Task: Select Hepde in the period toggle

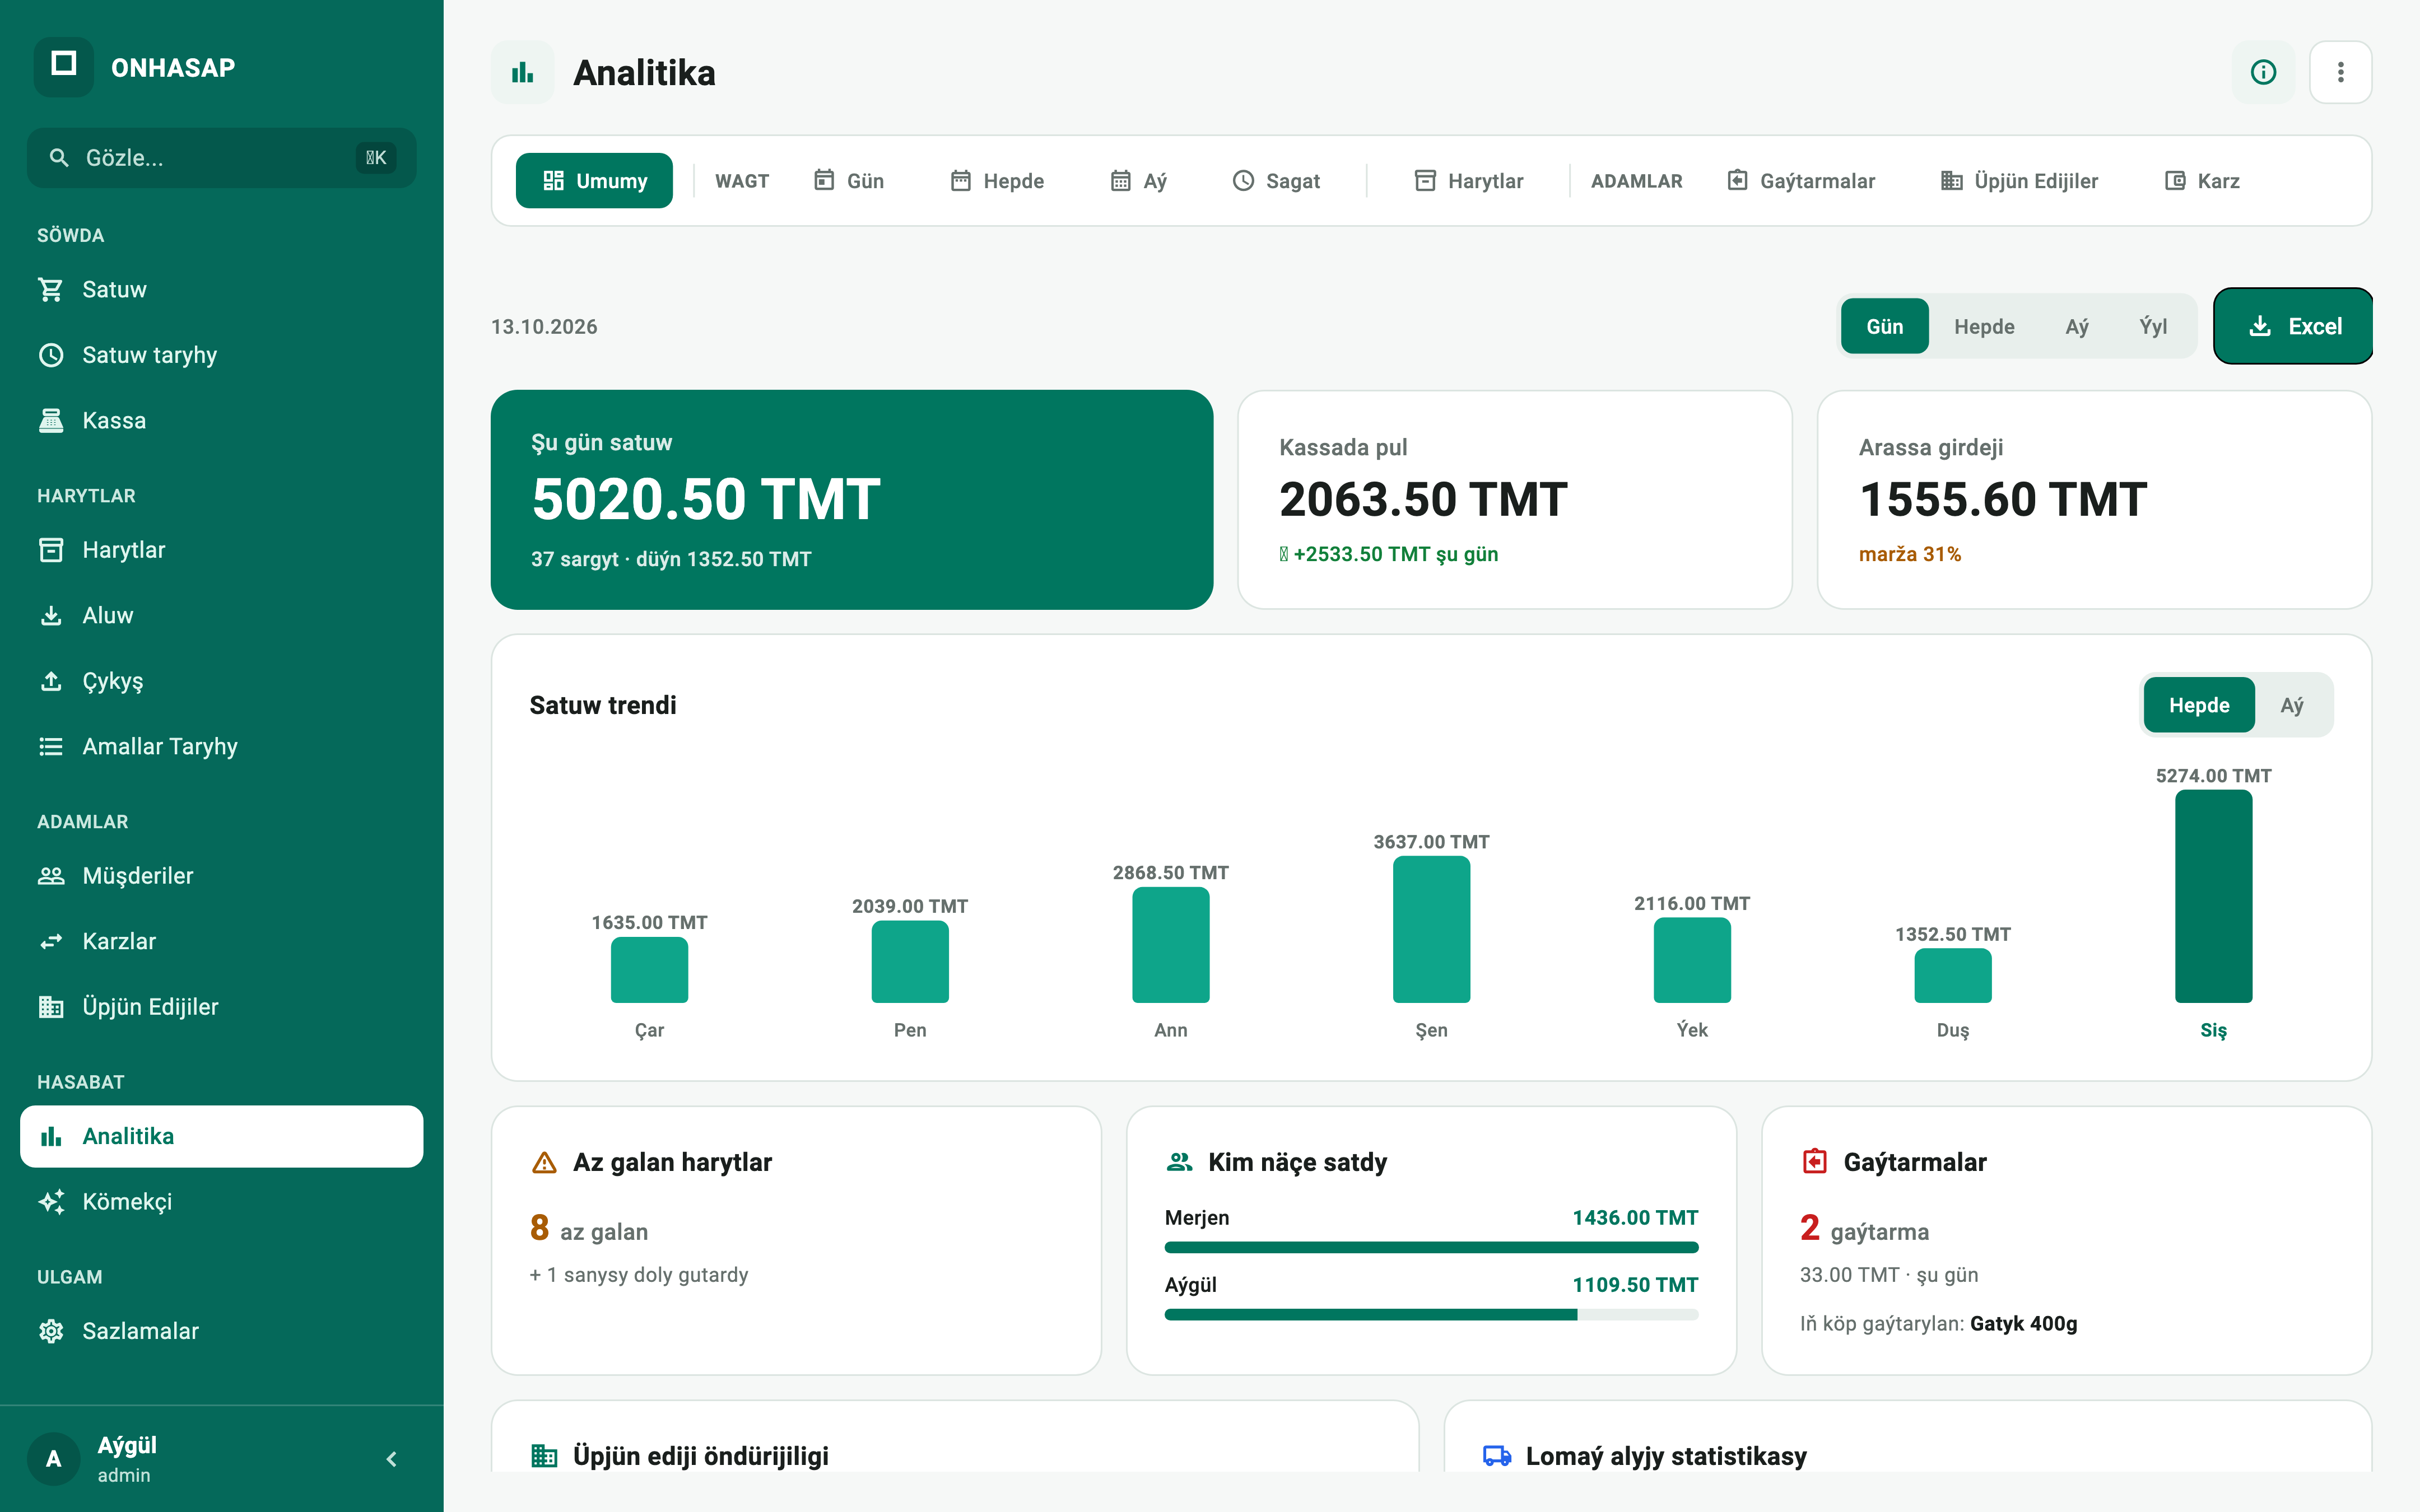Action: click(1984, 326)
